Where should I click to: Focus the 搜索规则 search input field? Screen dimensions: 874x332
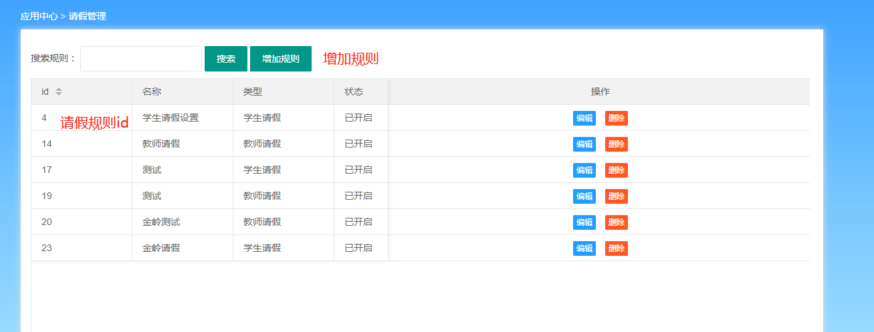point(141,59)
